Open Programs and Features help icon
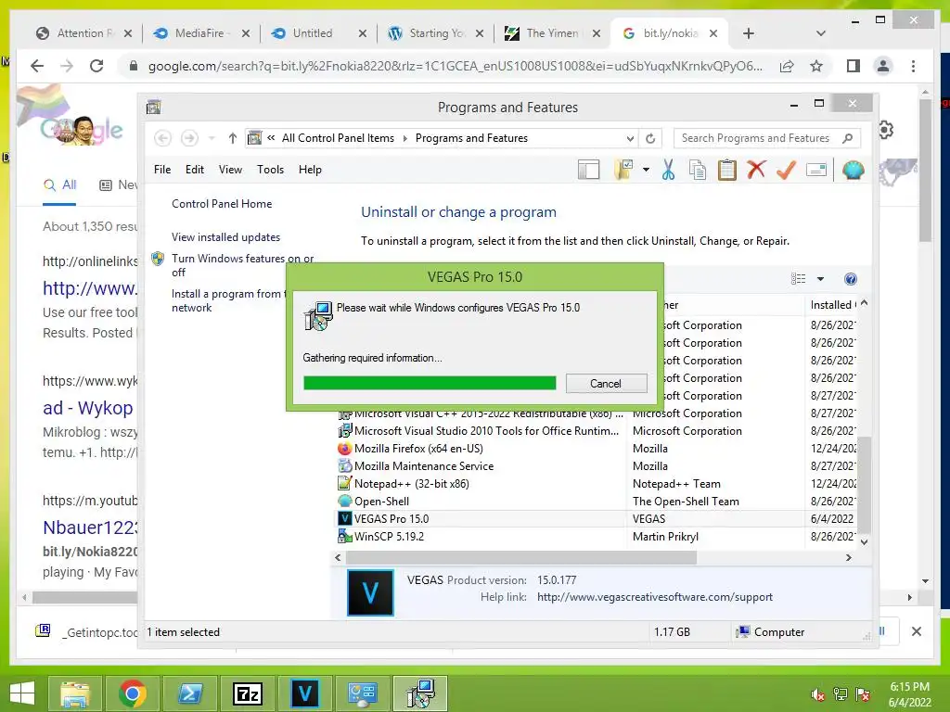Image resolution: width=950 pixels, height=712 pixels. [851, 279]
